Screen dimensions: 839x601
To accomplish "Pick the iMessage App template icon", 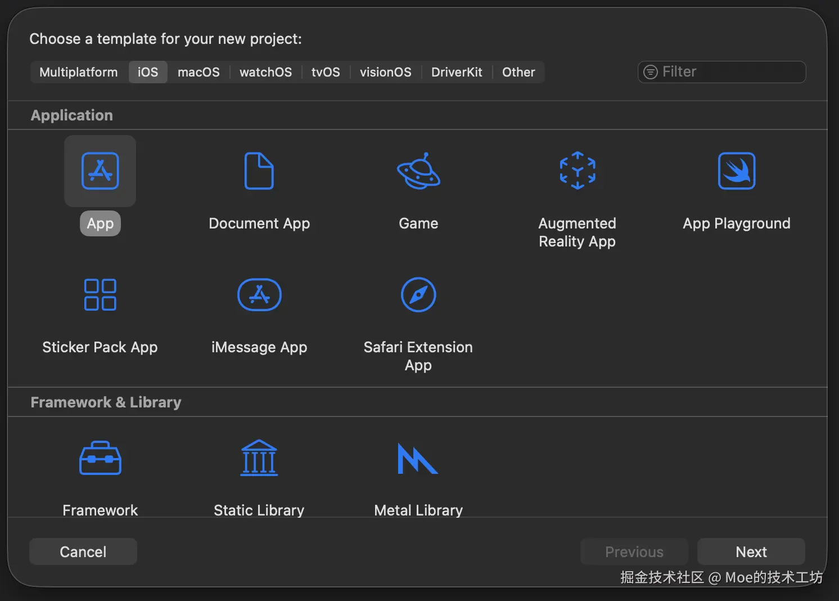I will (x=259, y=295).
